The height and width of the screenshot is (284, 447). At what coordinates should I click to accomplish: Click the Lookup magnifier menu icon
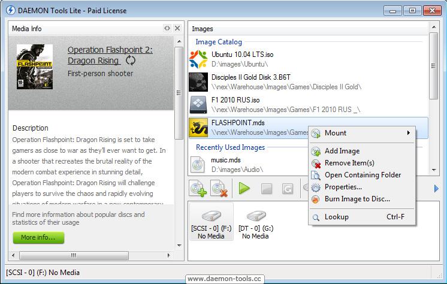(316, 217)
